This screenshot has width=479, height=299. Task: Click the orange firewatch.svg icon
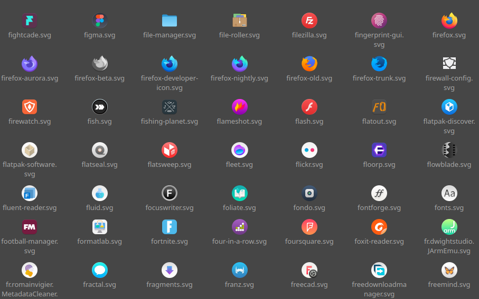pyautogui.click(x=30, y=107)
